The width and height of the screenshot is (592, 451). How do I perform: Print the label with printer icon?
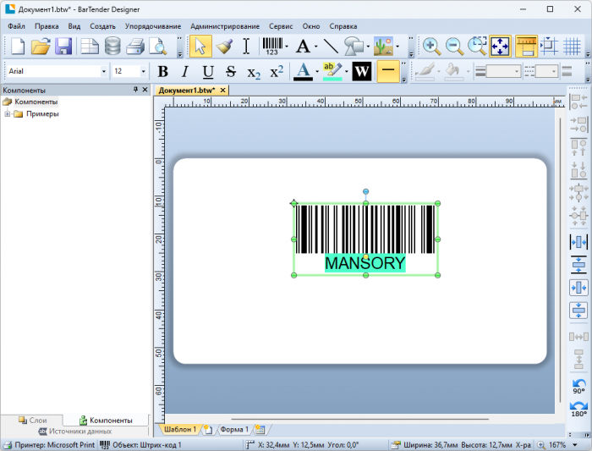pyautogui.click(x=135, y=47)
